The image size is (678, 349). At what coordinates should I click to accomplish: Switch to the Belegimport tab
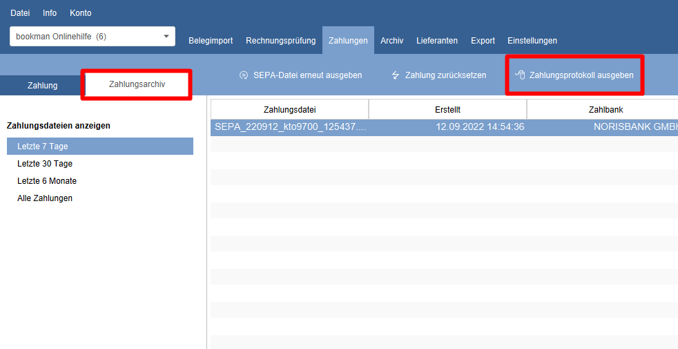pyautogui.click(x=211, y=40)
